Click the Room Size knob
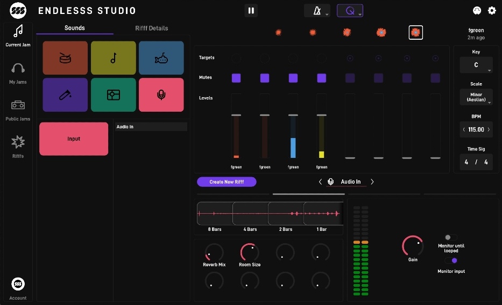This screenshot has width=502, height=305. coord(250,252)
